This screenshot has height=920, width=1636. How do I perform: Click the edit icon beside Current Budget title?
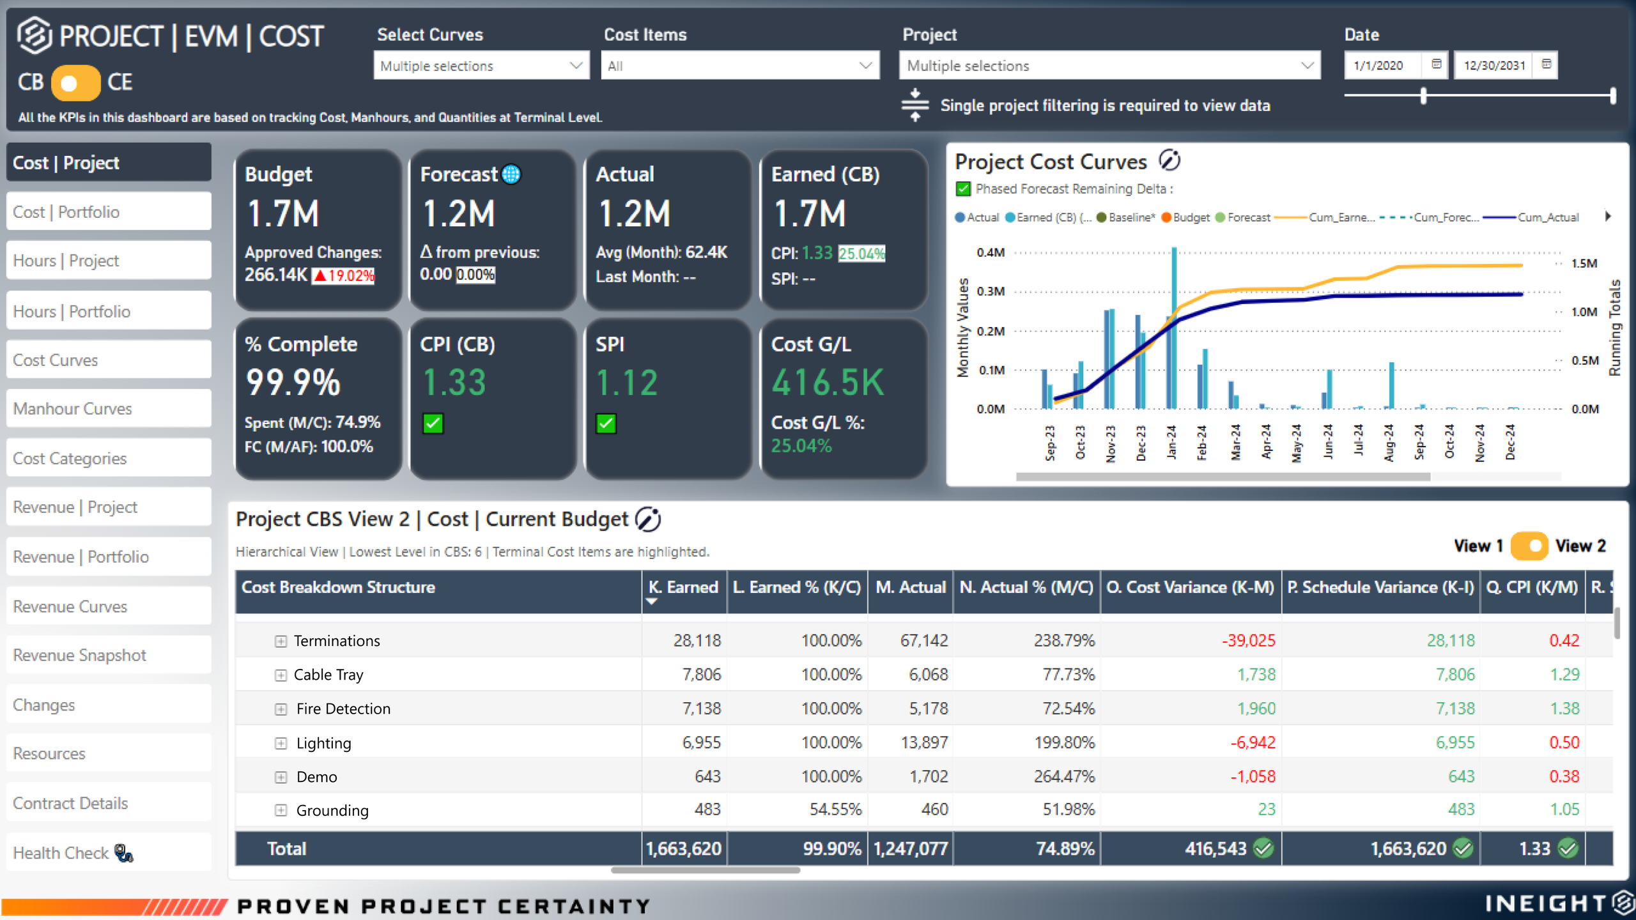coord(648,519)
